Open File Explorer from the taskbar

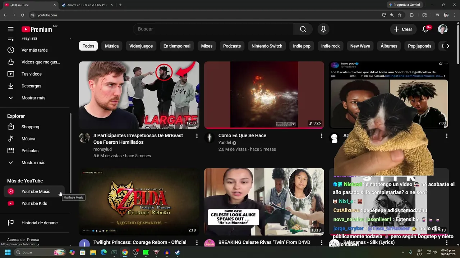tap(93, 252)
